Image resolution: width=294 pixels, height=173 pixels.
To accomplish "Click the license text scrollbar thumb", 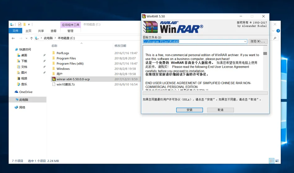I will tap(265, 53).
